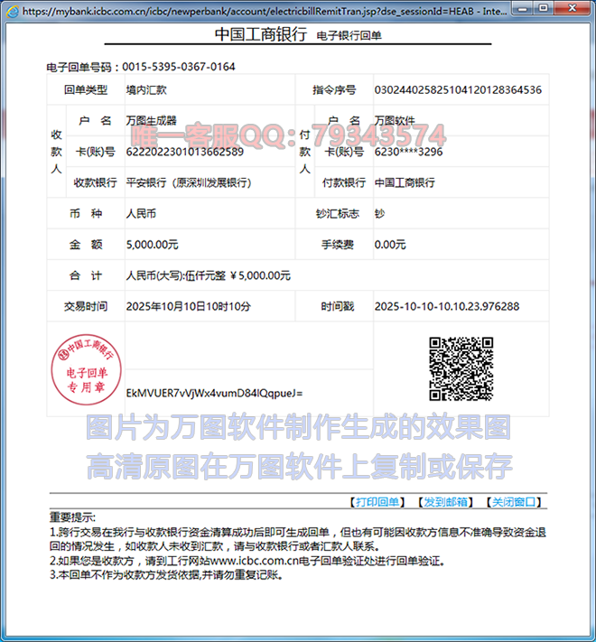Click payee account number 6222022301013662589
This screenshot has height=642, width=596.
(184, 152)
